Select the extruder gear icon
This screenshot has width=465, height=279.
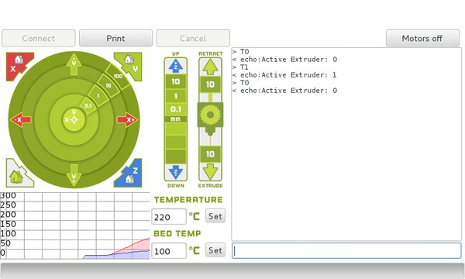tap(210, 115)
